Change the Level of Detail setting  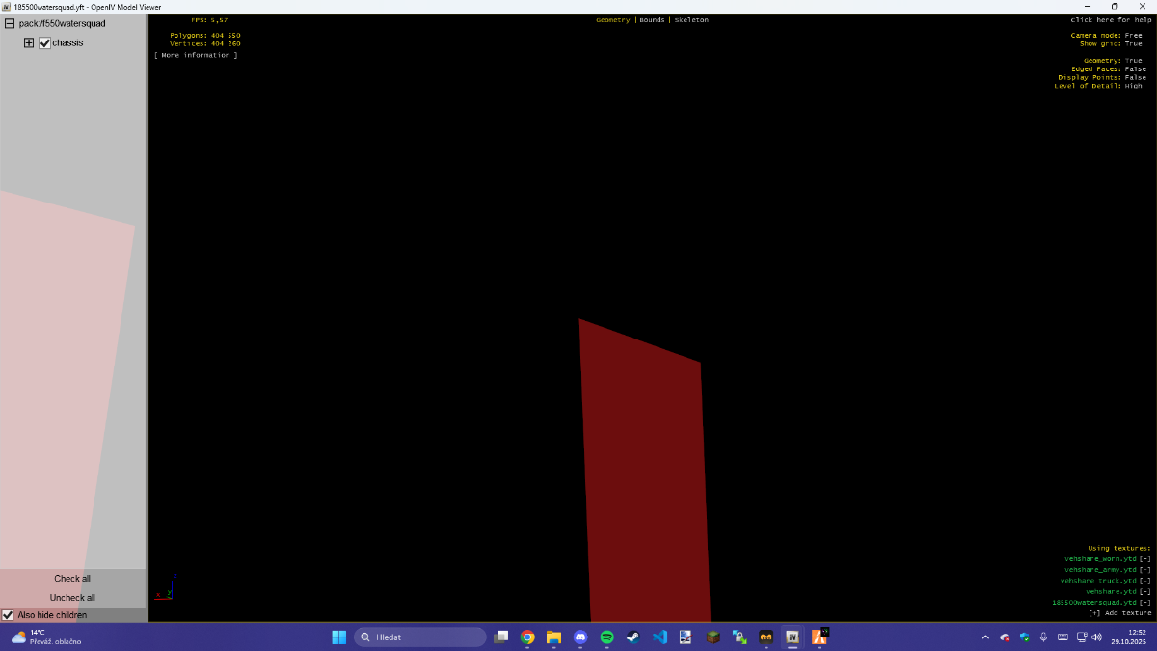click(x=1133, y=86)
